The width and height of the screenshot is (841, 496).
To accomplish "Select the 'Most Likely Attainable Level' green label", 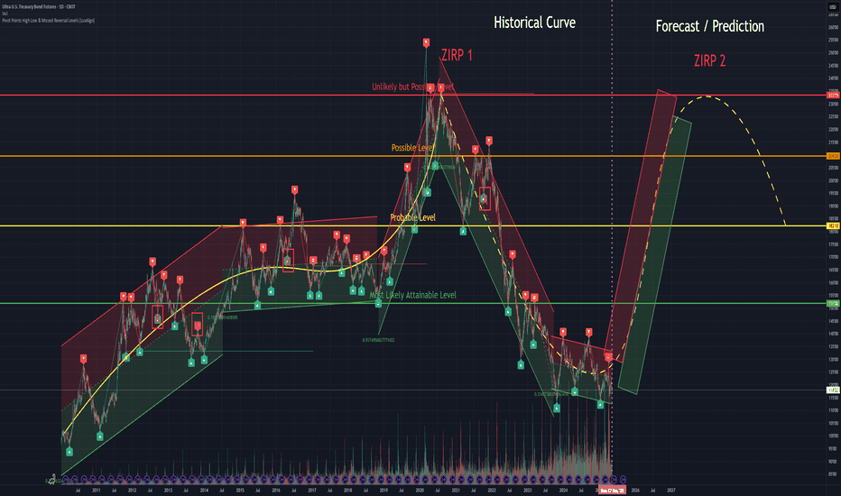I will pyautogui.click(x=412, y=295).
